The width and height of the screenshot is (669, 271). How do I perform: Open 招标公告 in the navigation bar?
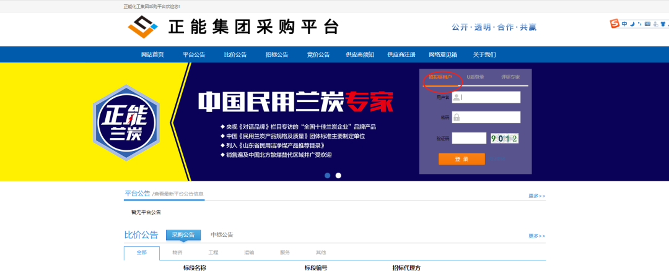(276, 54)
